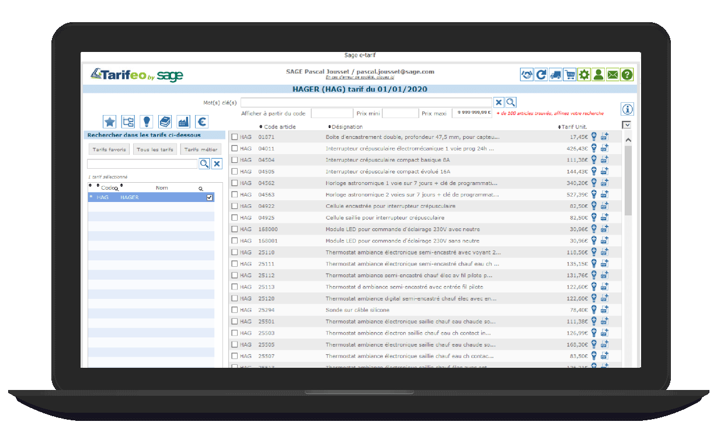The height and width of the screenshot is (432, 717).
Task: Open the shopping cart icon
Action: [x=570, y=75]
